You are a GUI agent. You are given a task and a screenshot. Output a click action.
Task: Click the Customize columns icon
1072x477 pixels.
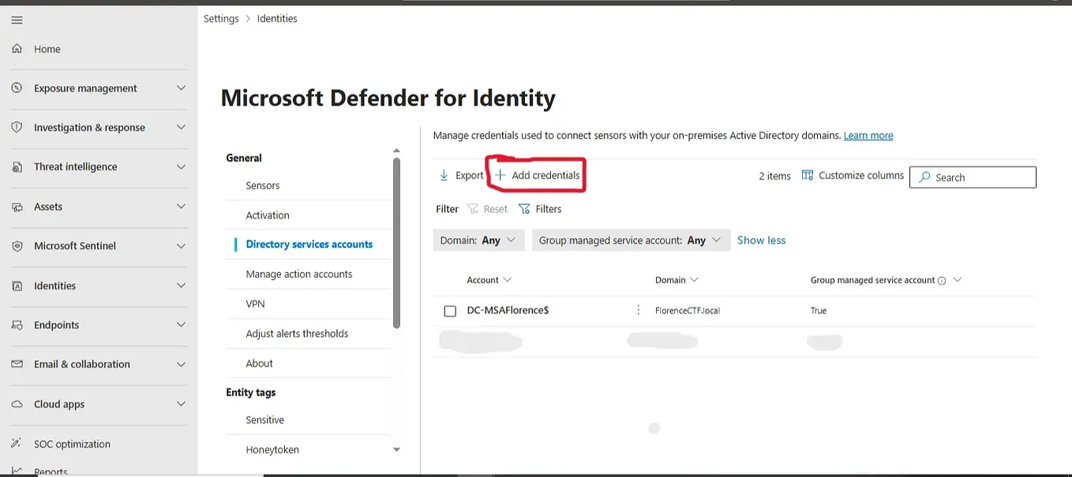(x=808, y=175)
